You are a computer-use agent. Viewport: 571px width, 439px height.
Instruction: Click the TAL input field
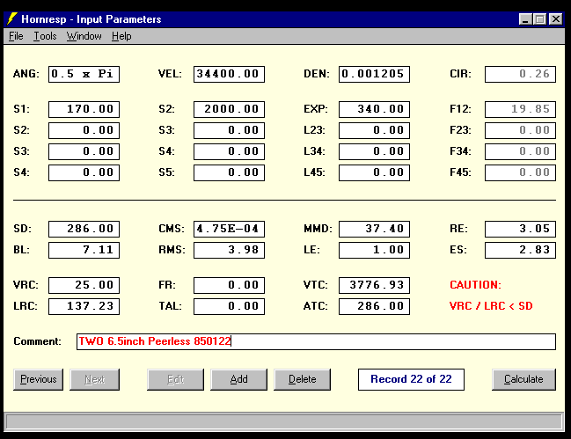229,306
